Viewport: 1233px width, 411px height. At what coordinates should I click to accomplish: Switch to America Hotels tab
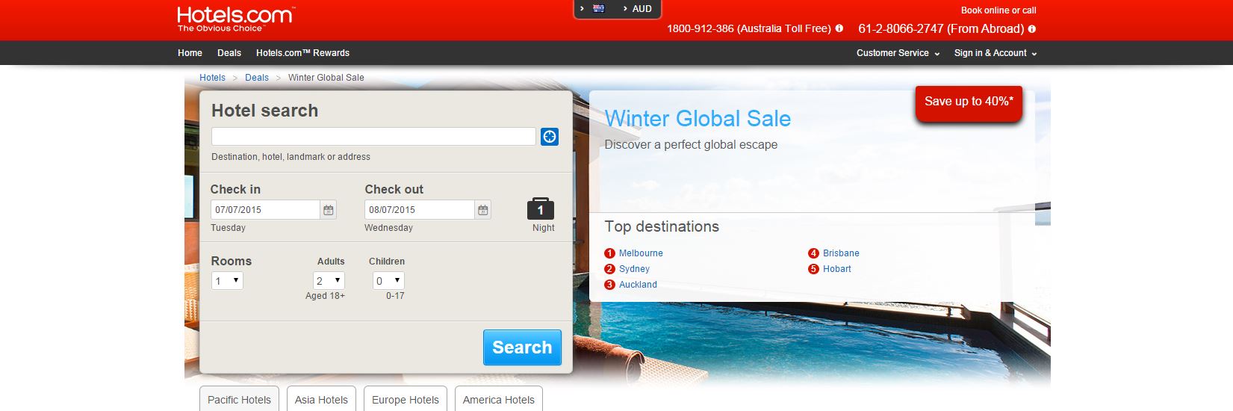[499, 399]
